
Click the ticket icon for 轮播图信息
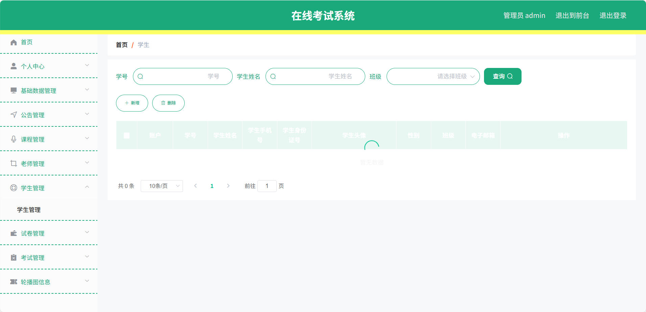tap(14, 282)
